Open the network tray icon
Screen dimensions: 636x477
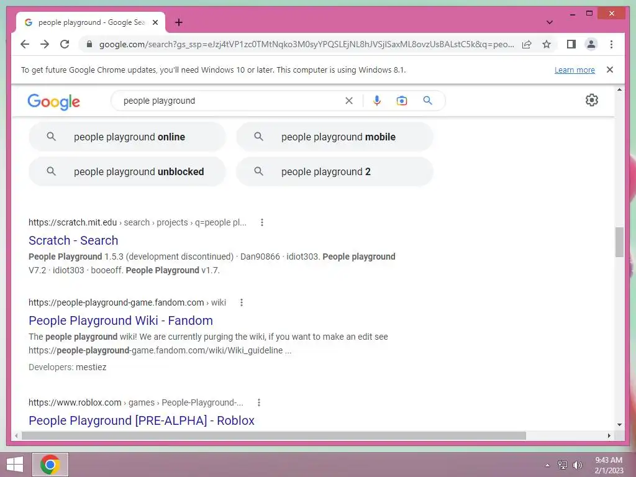(563, 465)
